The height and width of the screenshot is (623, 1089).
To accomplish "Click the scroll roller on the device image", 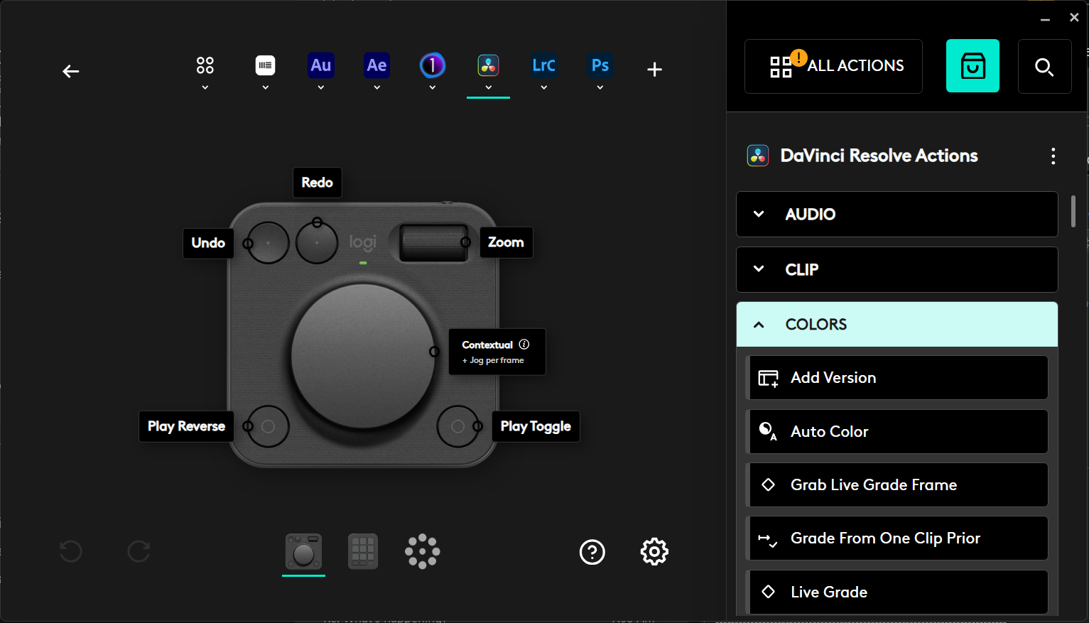I will pyautogui.click(x=433, y=243).
